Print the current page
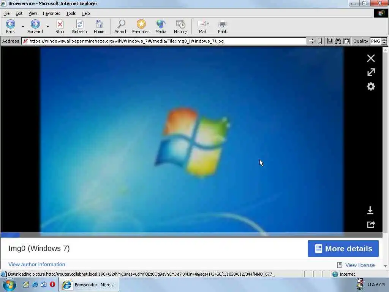 222,26
